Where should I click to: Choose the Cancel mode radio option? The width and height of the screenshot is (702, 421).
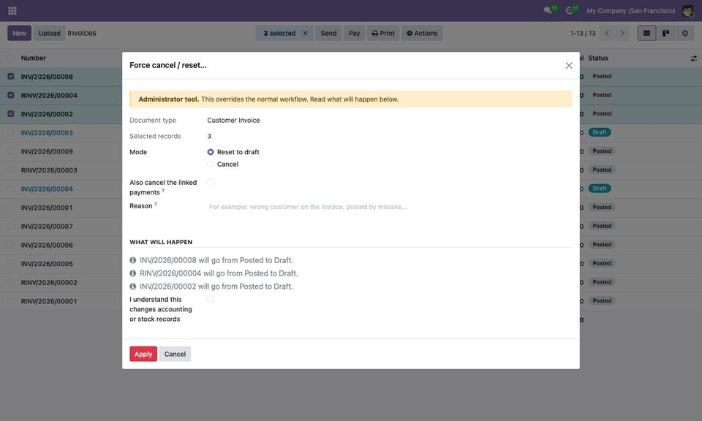pos(211,164)
